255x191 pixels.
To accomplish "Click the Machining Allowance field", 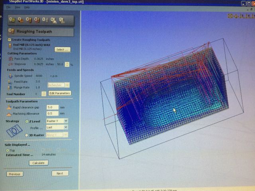I will pyautogui.click(x=53, y=113).
